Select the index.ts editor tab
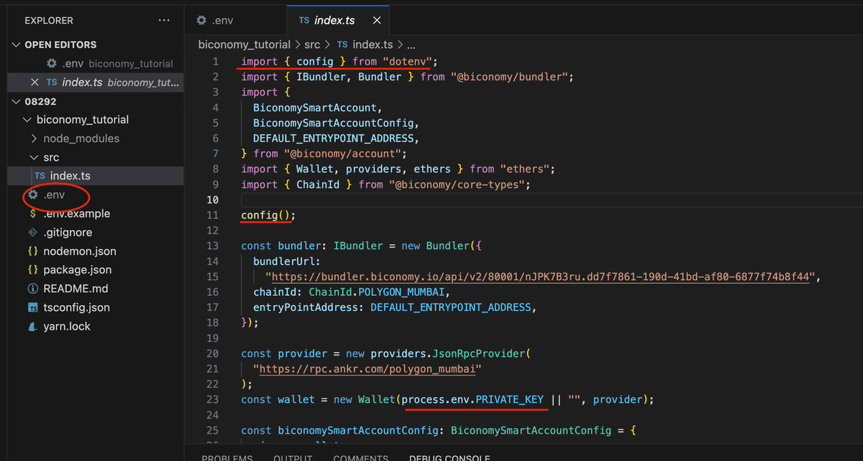863x461 pixels. pyautogui.click(x=338, y=21)
